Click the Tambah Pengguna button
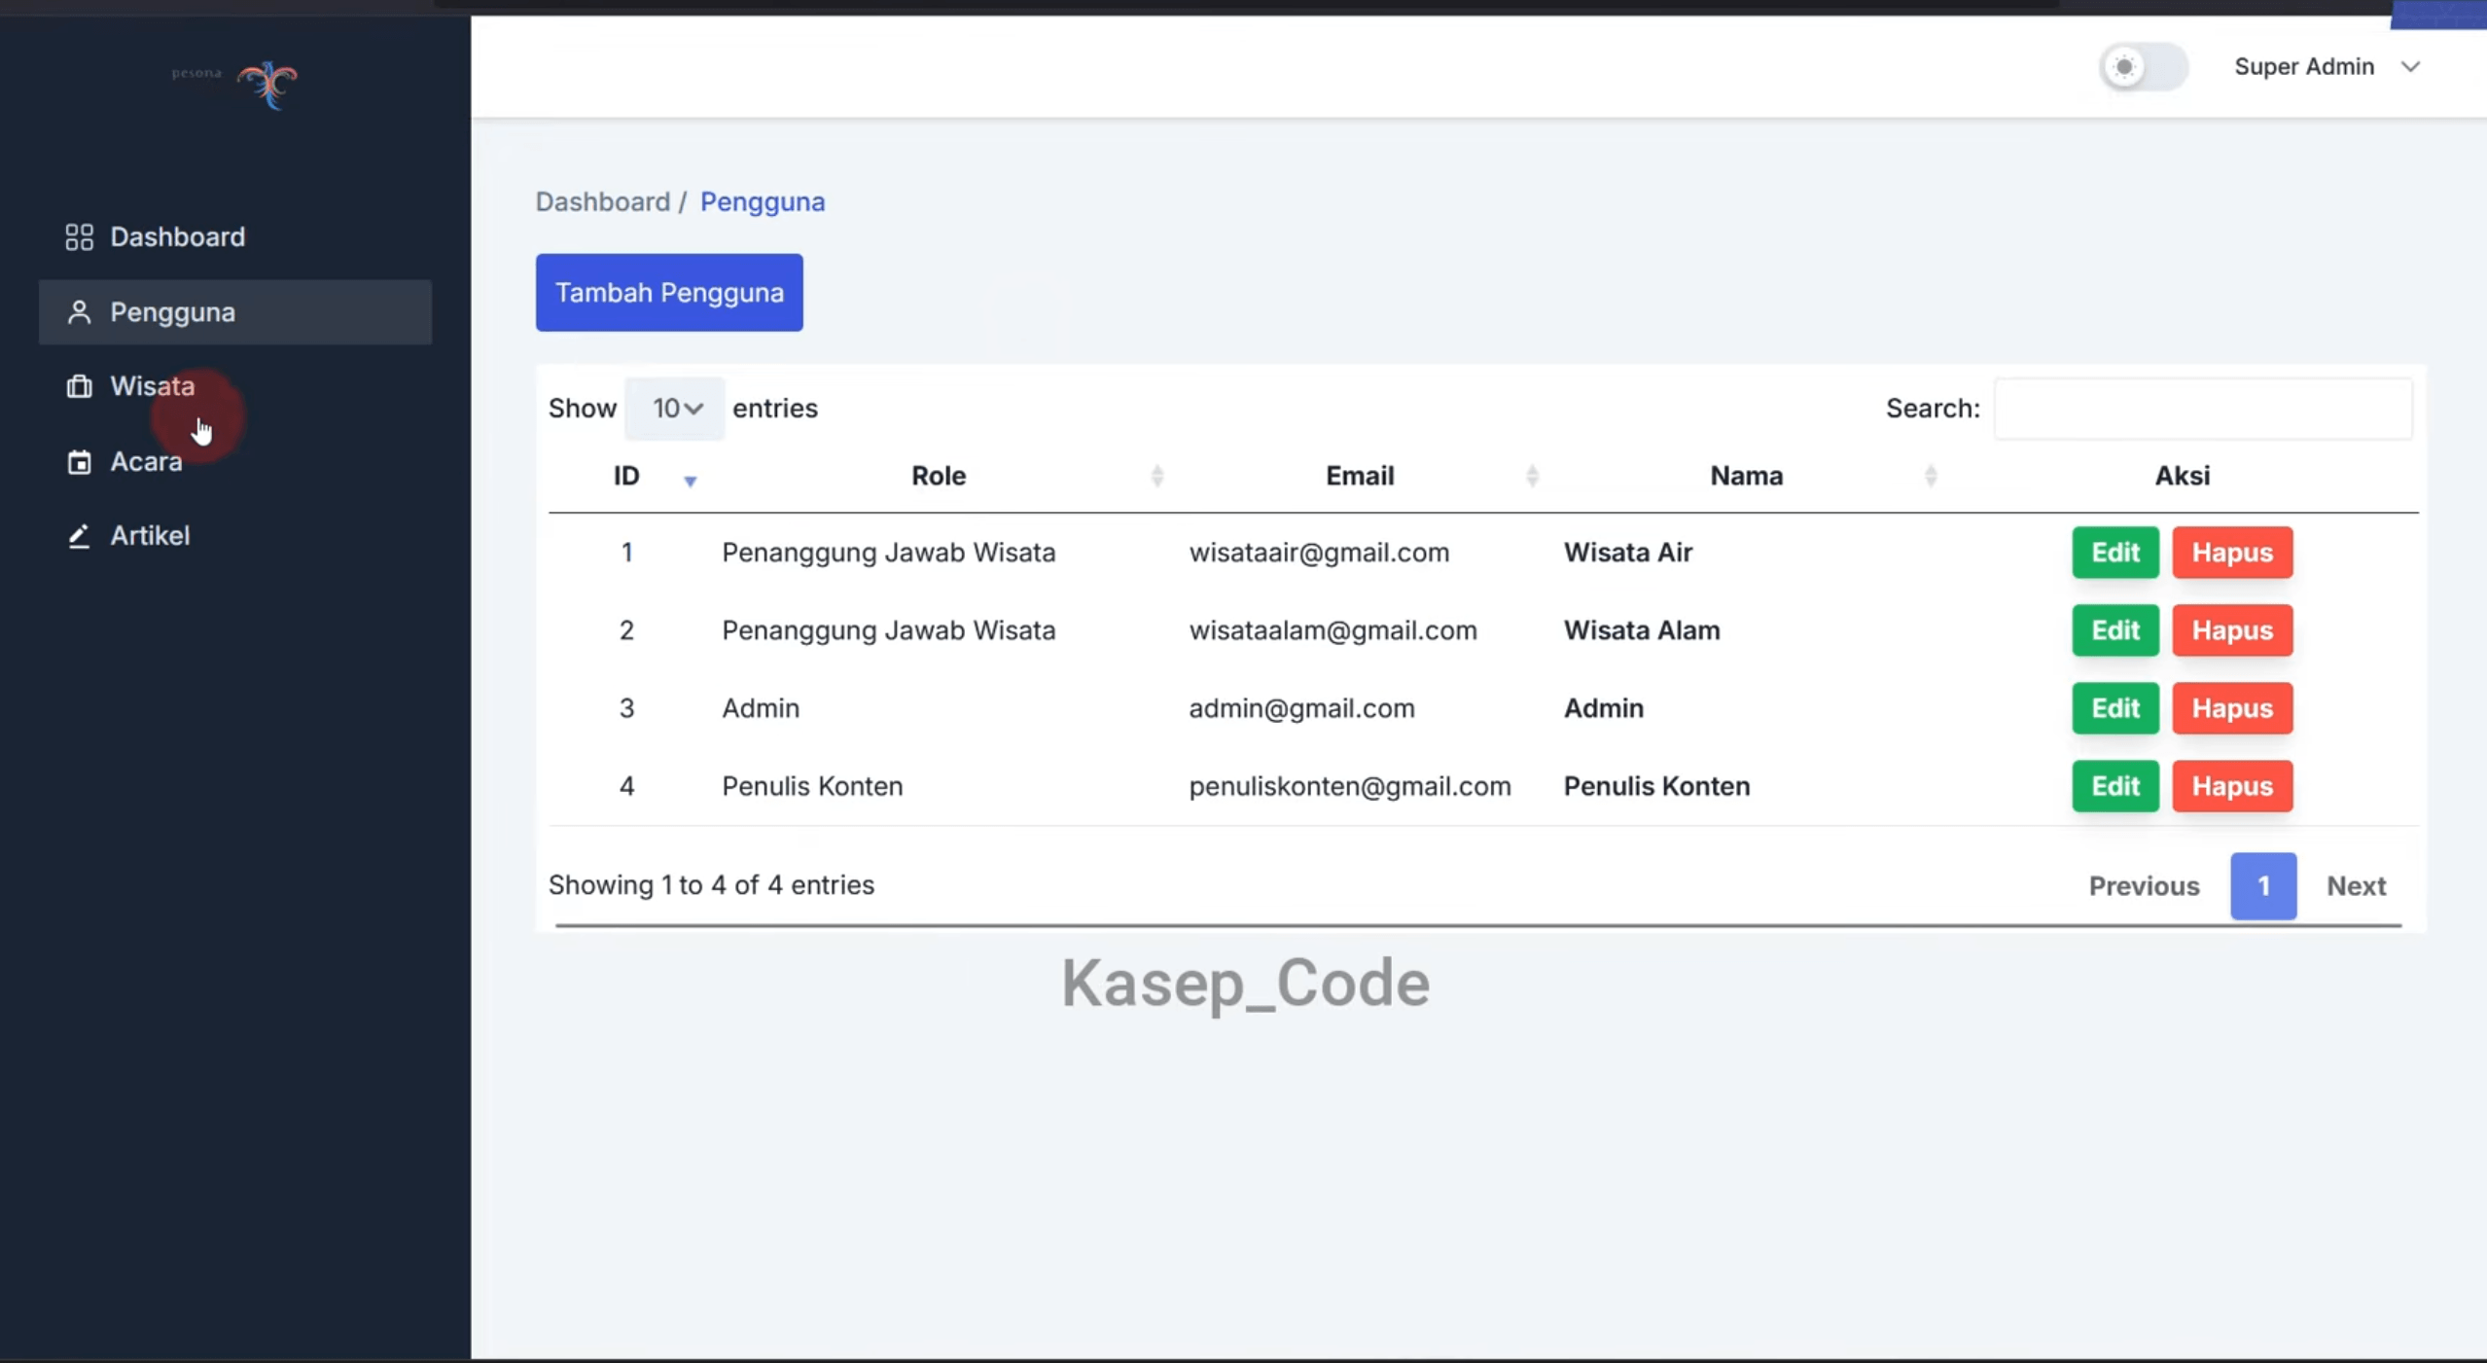This screenshot has height=1363, width=2487. (x=669, y=293)
